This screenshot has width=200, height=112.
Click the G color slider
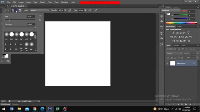(x=181, y=15)
